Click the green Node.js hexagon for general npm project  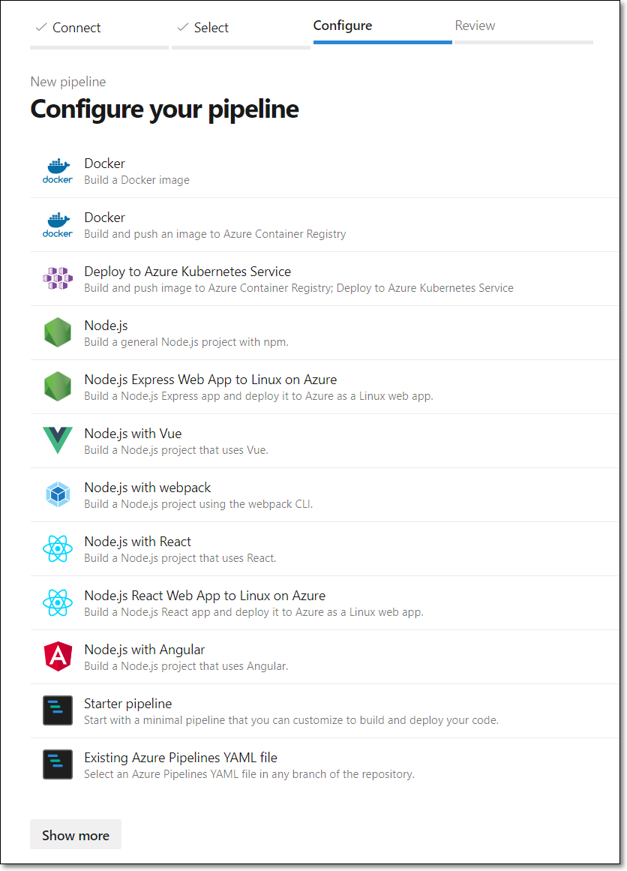coord(58,332)
